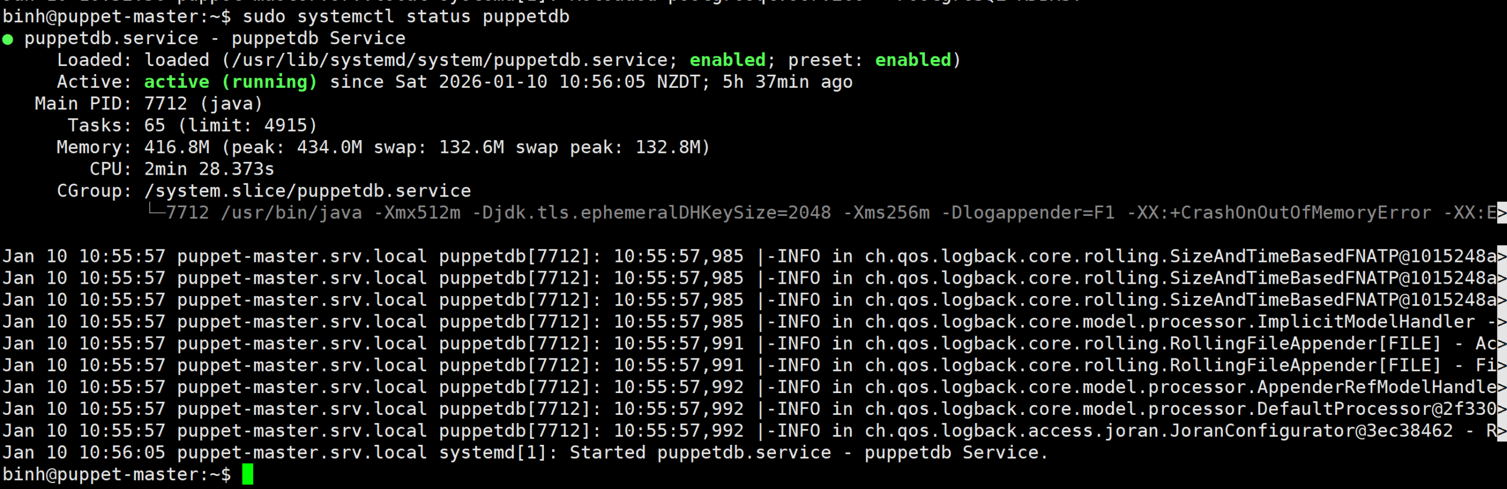Click ImplicitModelHandler in the log output
This screenshot has height=489, width=1507.
(1366, 322)
